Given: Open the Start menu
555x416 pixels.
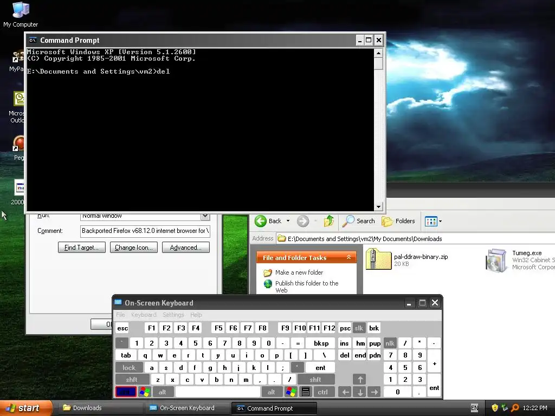Looking at the screenshot, I should [x=26, y=408].
